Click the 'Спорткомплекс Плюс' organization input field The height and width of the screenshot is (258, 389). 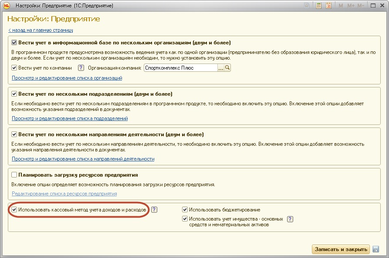(181, 68)
